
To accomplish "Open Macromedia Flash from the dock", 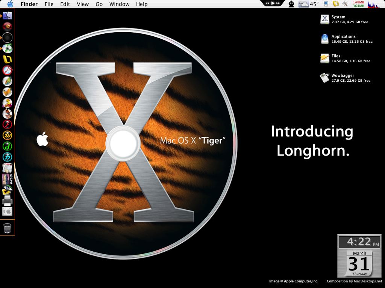I will click(8, 124).
